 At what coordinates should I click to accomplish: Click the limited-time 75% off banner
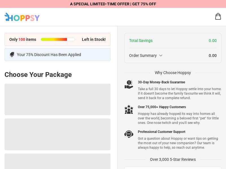pos(113,4)
